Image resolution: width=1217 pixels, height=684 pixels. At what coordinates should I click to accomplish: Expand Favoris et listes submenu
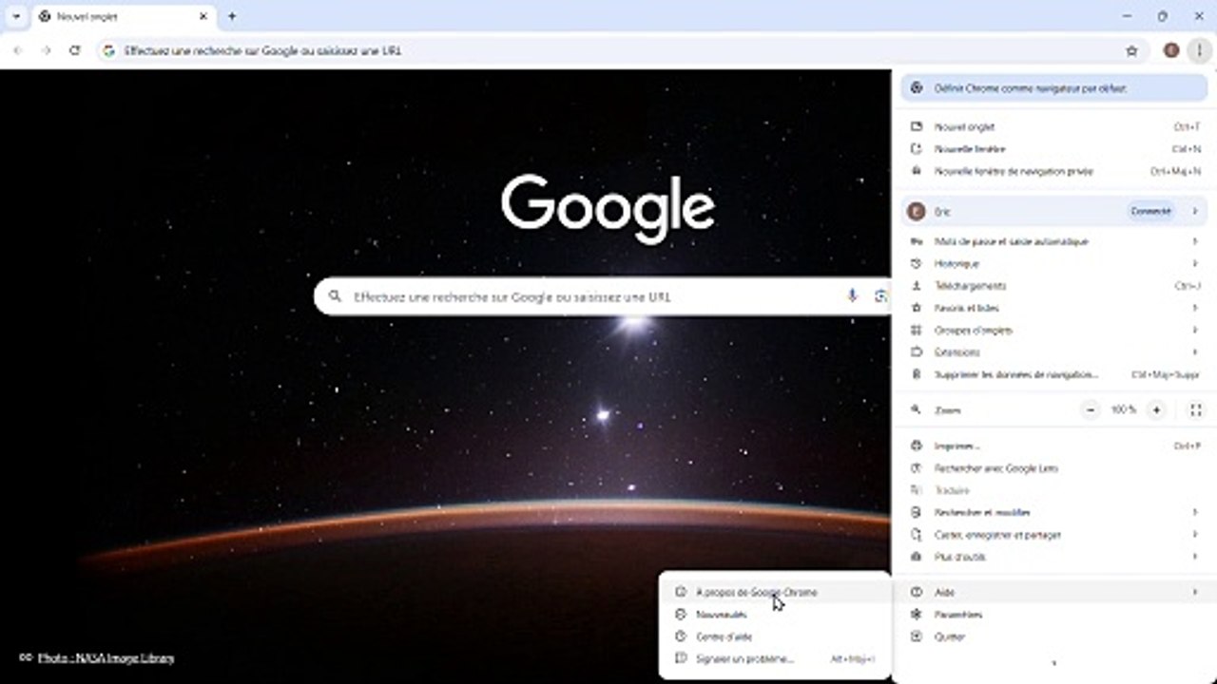click(x=1053, y=308)
